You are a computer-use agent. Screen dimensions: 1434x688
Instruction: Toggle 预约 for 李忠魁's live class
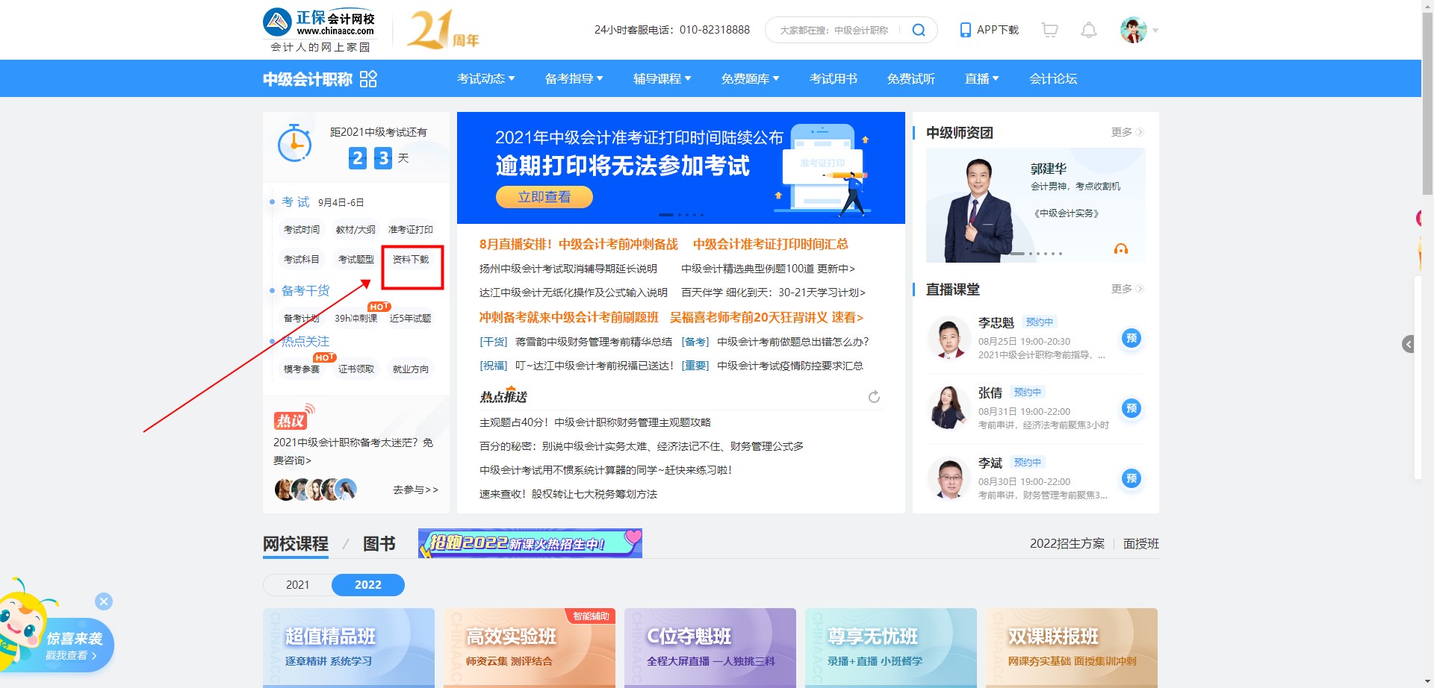pyautogui.click(x=1132, y=338)
